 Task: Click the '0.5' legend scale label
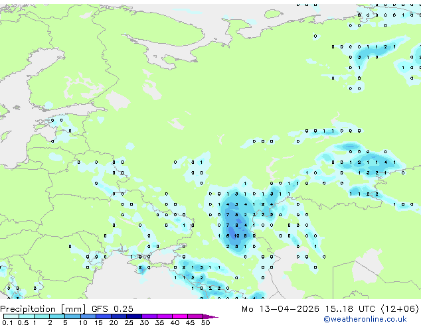[x=23, y=322]
